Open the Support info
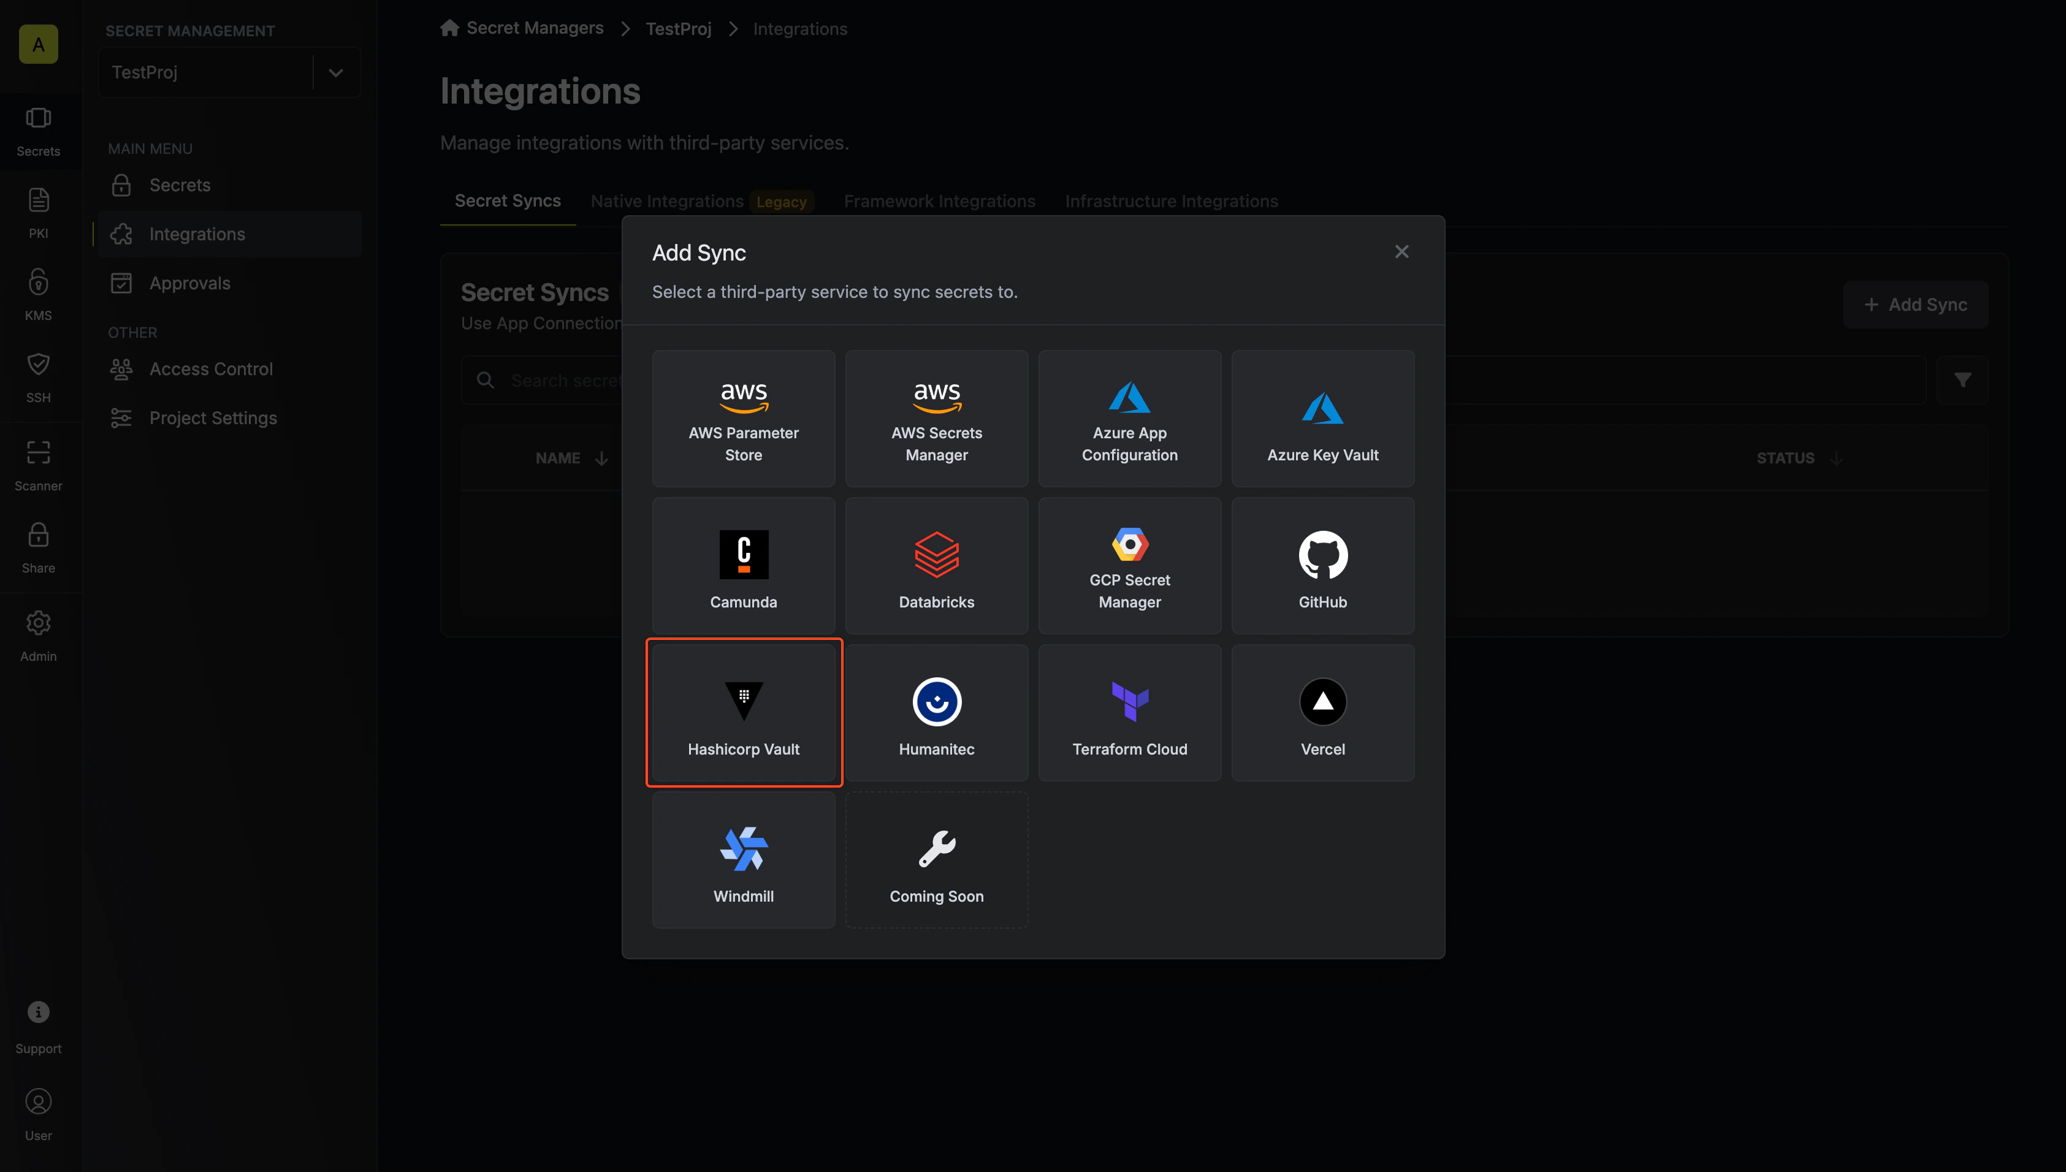The width and height of the screenshot is (2066, 1172). click(x=39, y=1027)
